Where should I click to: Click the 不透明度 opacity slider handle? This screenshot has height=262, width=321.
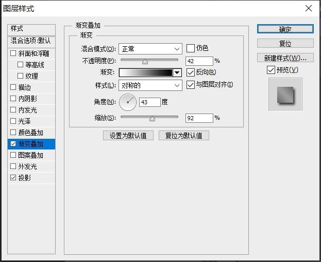pos(145,62)
